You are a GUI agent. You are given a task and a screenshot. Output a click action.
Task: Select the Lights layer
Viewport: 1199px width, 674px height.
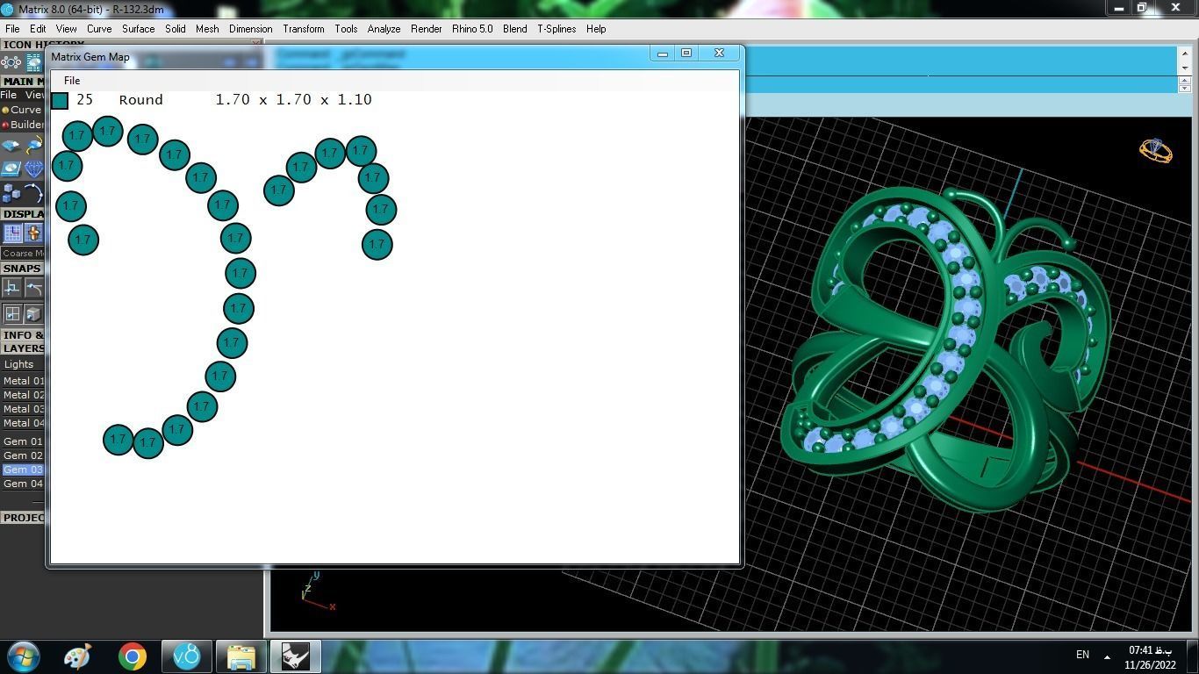tap(19, 364)
